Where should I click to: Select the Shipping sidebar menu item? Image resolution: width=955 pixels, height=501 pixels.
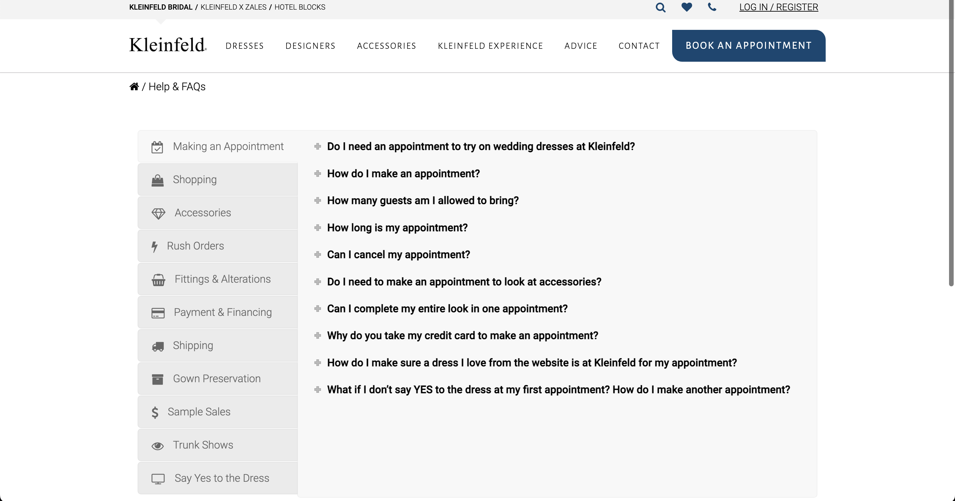tap(217, 345)
